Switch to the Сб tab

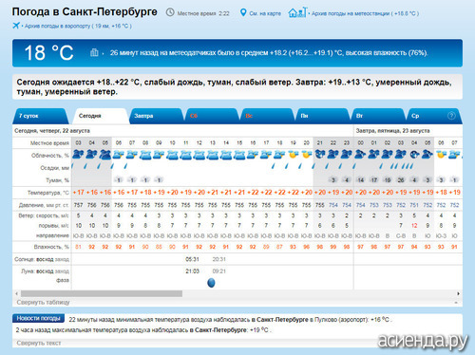(212, 116)
